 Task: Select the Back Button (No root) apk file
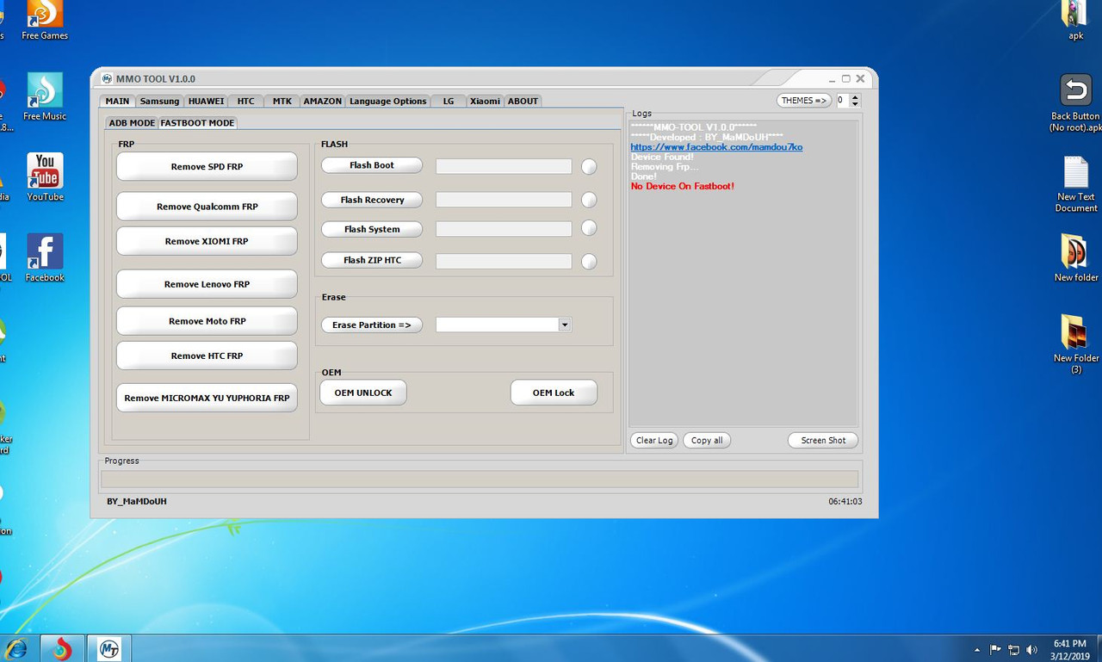point(1075,102)
